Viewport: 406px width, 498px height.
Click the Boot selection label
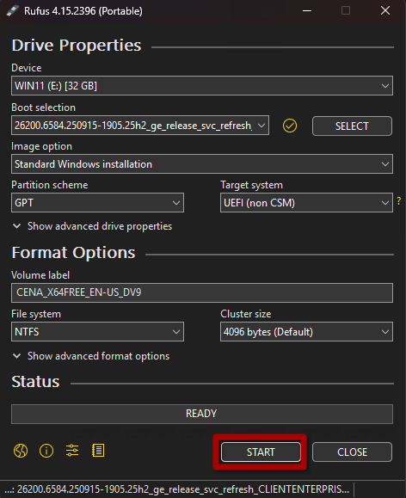[44, 108]
